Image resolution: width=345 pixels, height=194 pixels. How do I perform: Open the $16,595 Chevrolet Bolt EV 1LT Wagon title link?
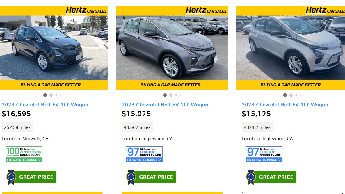[x=45, y=105]
